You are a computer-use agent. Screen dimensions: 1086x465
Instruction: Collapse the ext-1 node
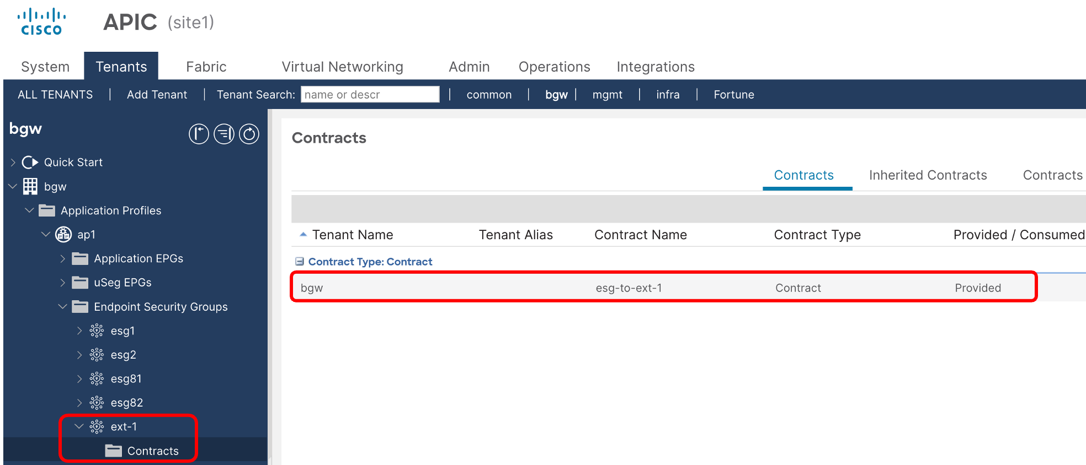pos(79,426)
